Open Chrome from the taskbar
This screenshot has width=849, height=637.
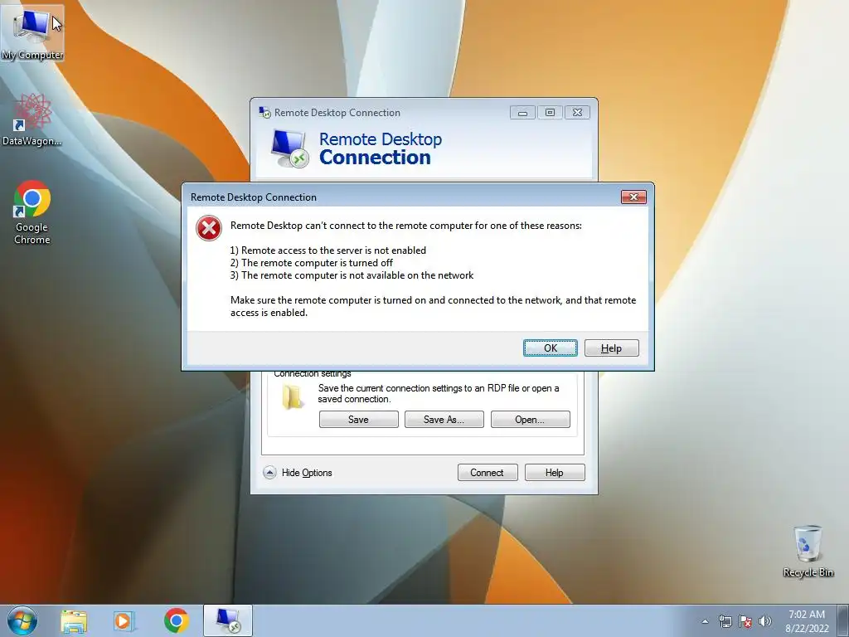[x=176, y=620]
